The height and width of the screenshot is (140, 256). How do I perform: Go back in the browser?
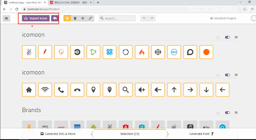tap(4, 9)
